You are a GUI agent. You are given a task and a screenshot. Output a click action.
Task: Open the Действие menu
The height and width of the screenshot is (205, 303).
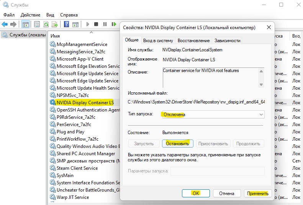point(30,15)
